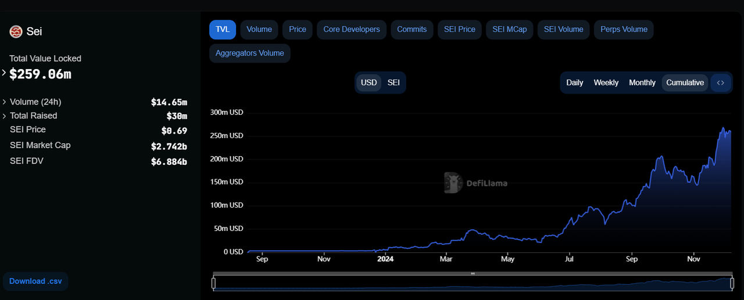Image resolution: width=744 pixels, height=300 pixels.
Task: Toggle the TVL chart metric
Action: (223, 30)
